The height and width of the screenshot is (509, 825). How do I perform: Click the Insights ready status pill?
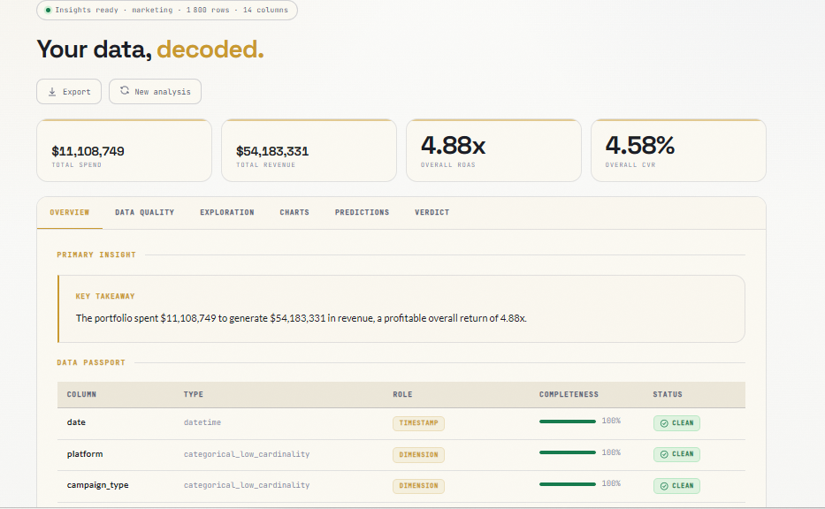(x=167, y=10)
